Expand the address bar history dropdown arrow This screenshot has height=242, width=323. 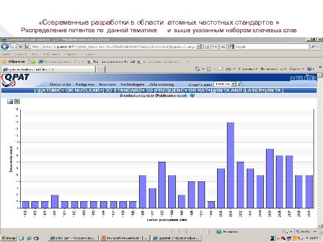(x=199, y=47)
